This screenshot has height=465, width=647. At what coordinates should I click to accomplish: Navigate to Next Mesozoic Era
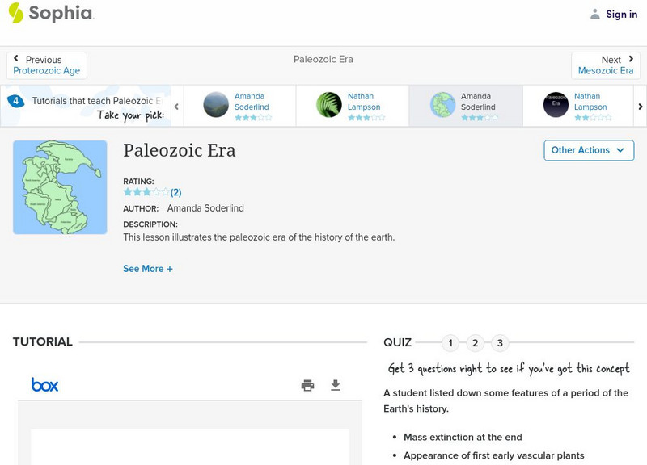pos(606,65)
